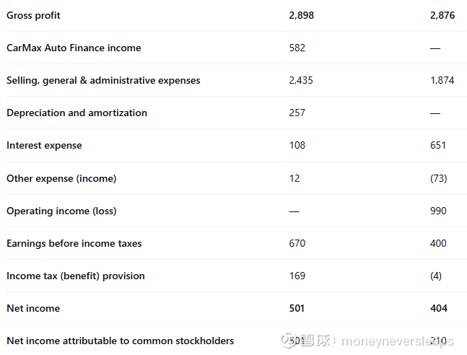Click Net income attributable to common stockholders
Viewport: 467px width, 355px height.
point(120,341)
